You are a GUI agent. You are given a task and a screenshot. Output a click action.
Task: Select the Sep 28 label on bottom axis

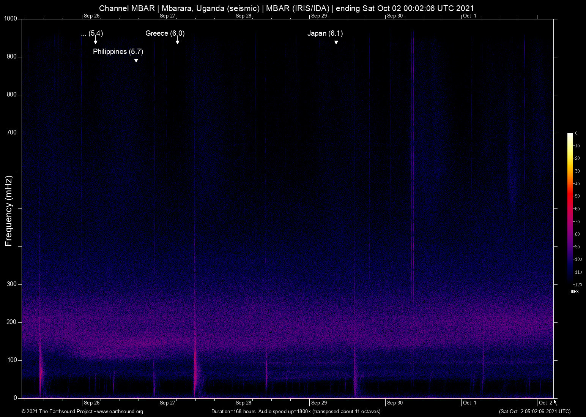pyautogui.click(x=243, y=403)
